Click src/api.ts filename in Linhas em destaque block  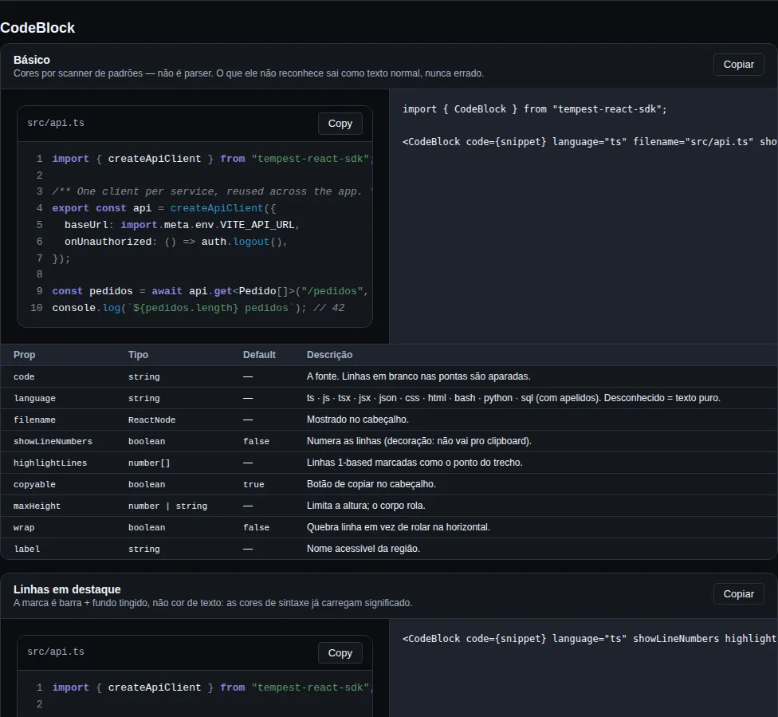point(56,652)
